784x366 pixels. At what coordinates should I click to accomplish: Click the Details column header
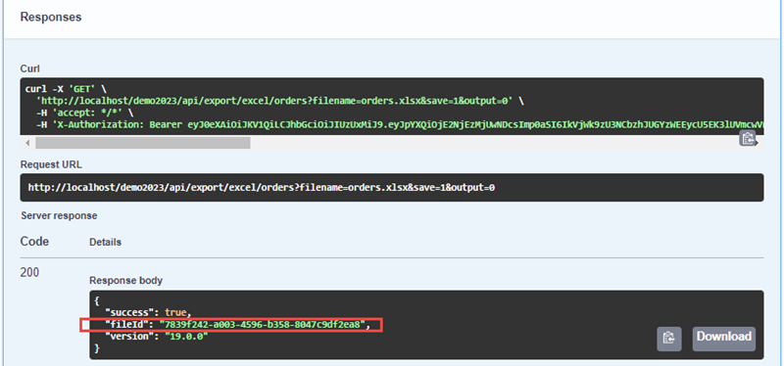tap(105, 242)
